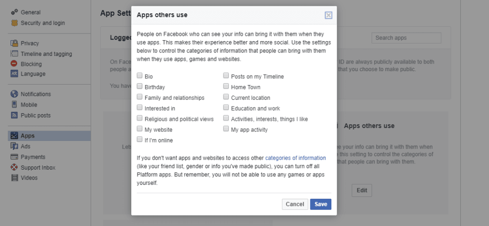Viewport: 489px width, 226px height.
Task: Check the If I'm online box
Action: coord(139,140)
